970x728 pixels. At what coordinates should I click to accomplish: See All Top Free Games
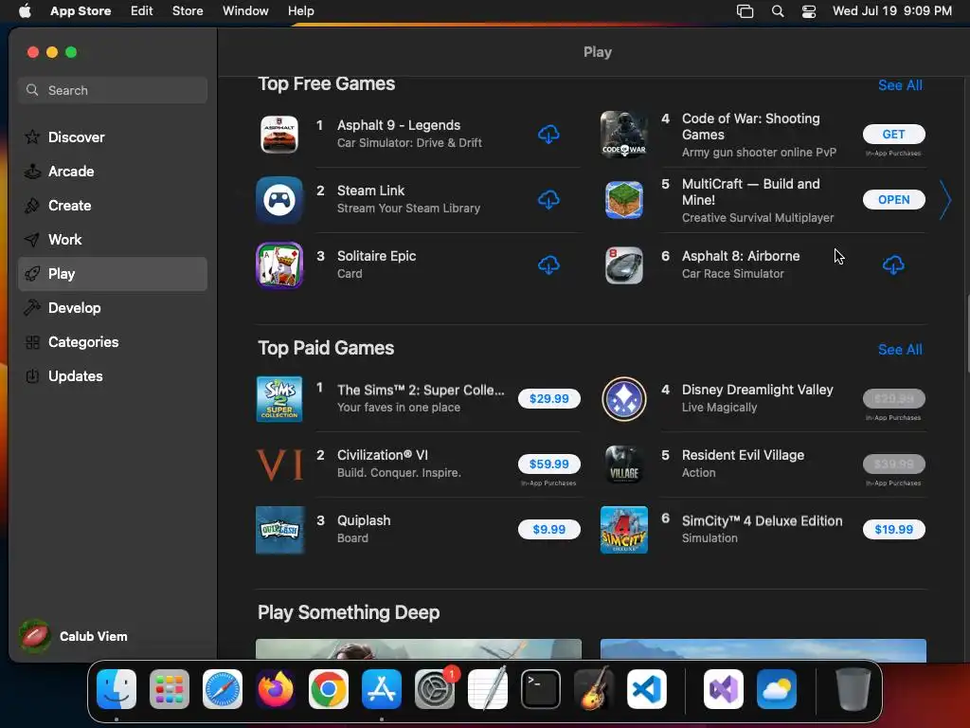(900, 85)
